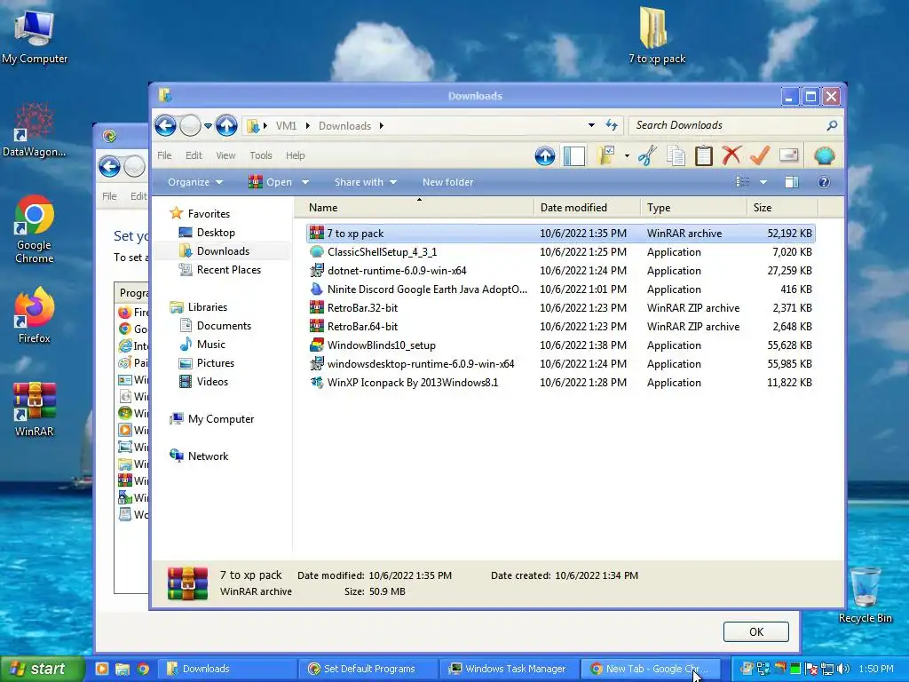Open the File menu in Downloads
The height and width of the screenshot is (682, 909).
point(164,155)
